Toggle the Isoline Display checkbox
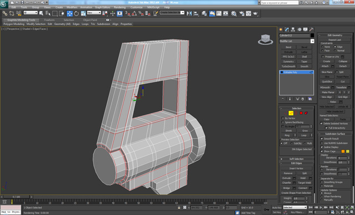This screenshot has height=215, width=355. click(322, 147)
